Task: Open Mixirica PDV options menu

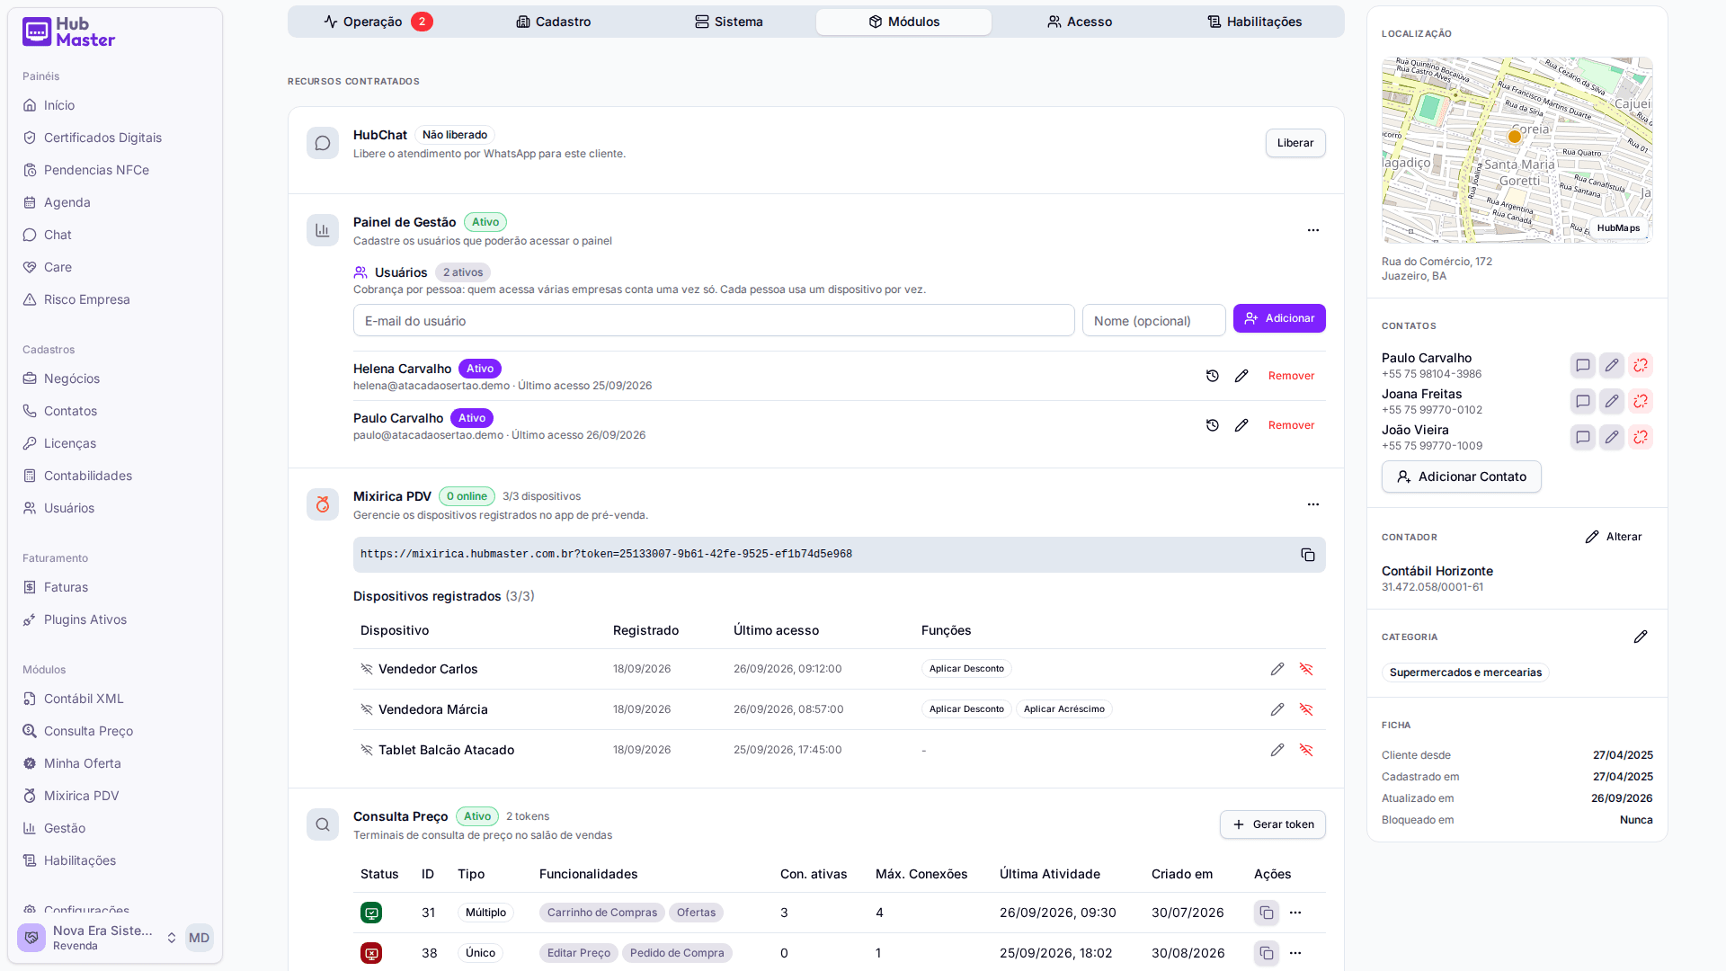Action: pyautogui.click(x=1313, y=504)
